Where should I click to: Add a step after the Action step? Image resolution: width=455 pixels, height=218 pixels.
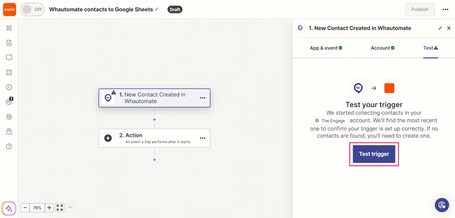click(154, 160)
